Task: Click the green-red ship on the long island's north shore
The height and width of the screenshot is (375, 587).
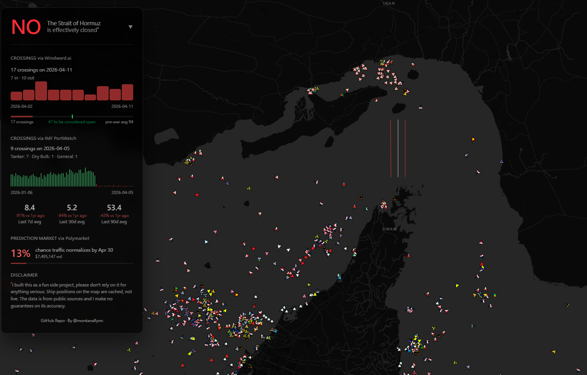Action: tap(342, 94)
